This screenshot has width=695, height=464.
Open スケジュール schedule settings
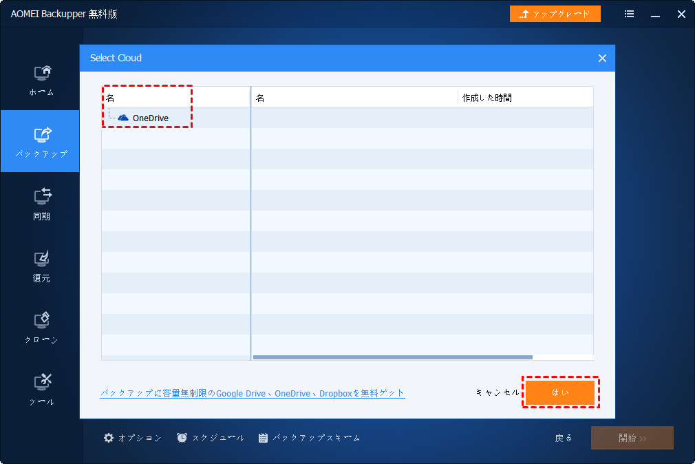(210, 438)
